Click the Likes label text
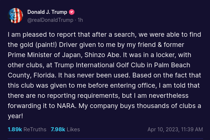This screenshot has width=210, height=140. [x=73, y=129]
